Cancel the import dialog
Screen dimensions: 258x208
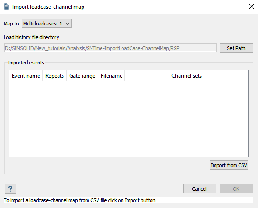click(x=200, y=189)
